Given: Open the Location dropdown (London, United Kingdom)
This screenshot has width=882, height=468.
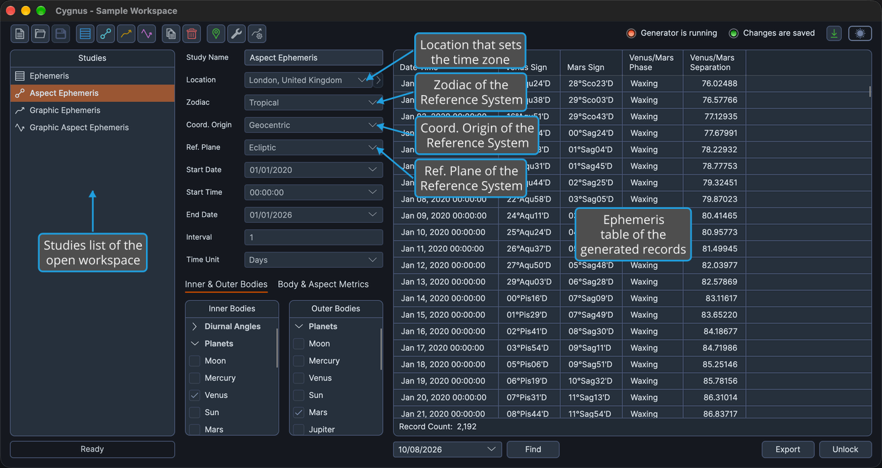Looking at the screenshot, I should 309,80.
